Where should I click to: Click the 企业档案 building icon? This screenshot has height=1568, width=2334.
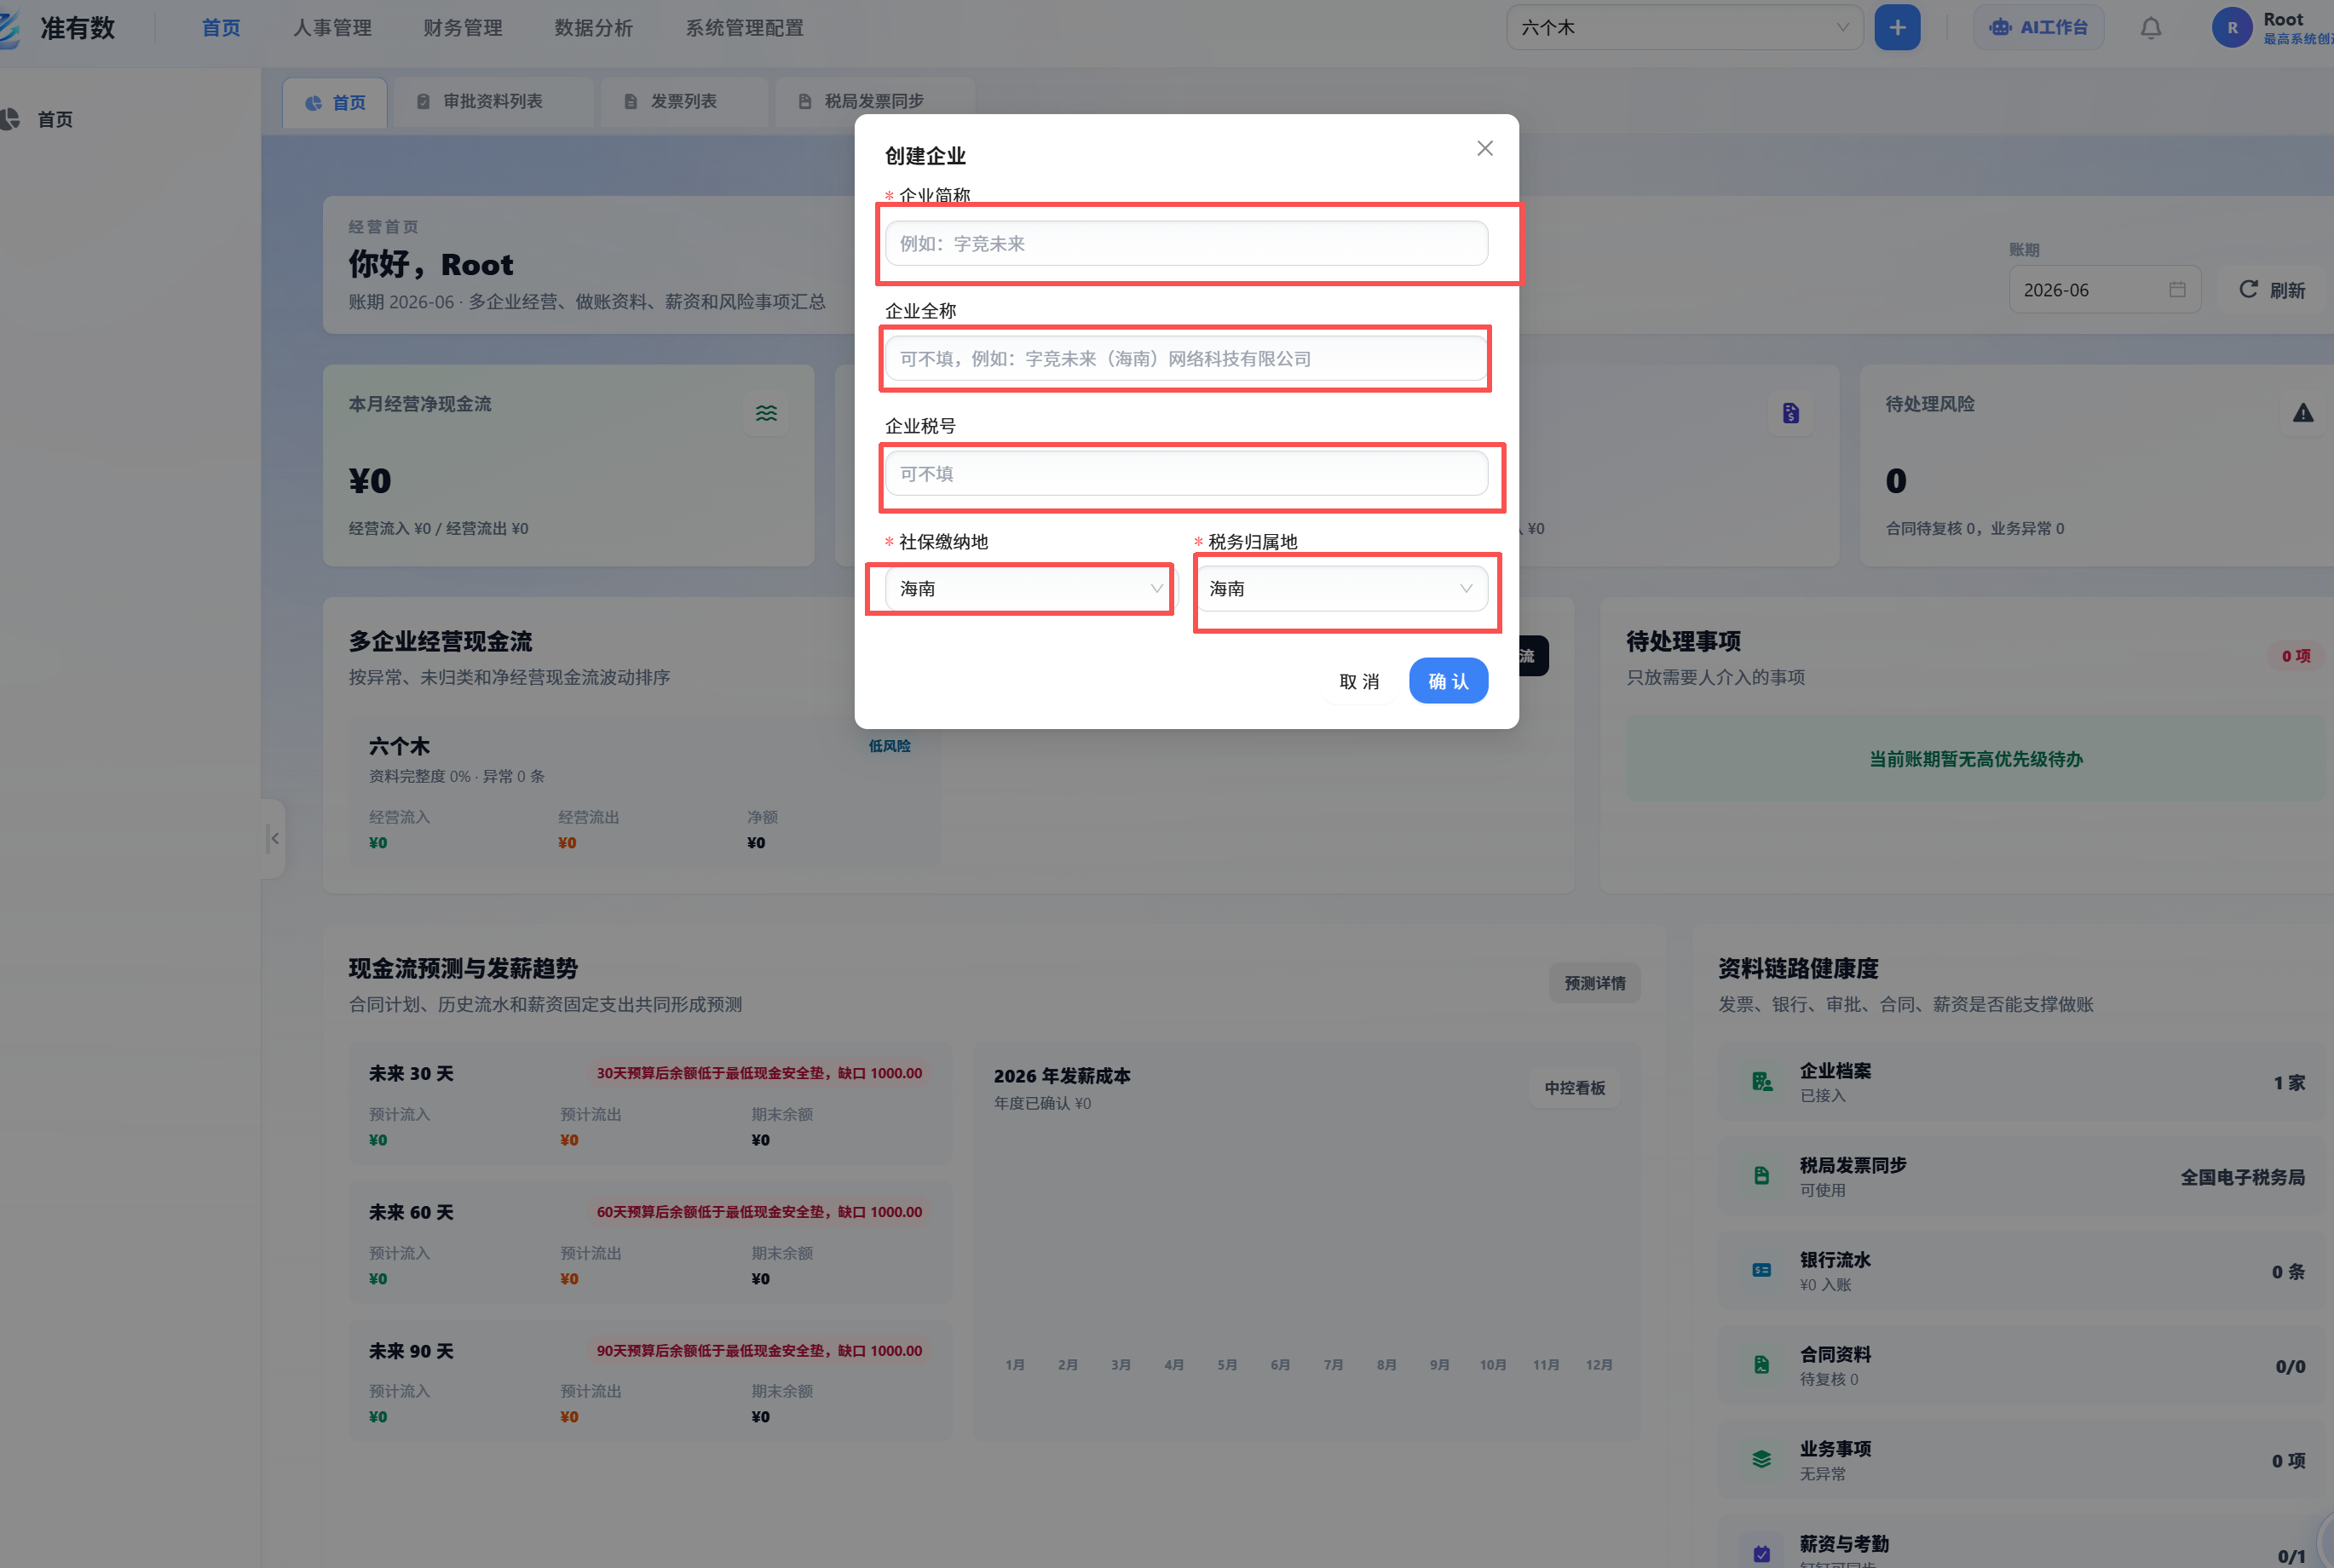[1761, 1082]
